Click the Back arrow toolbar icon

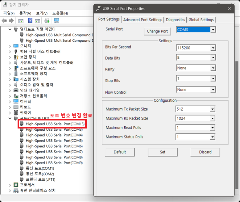[4, 21]
